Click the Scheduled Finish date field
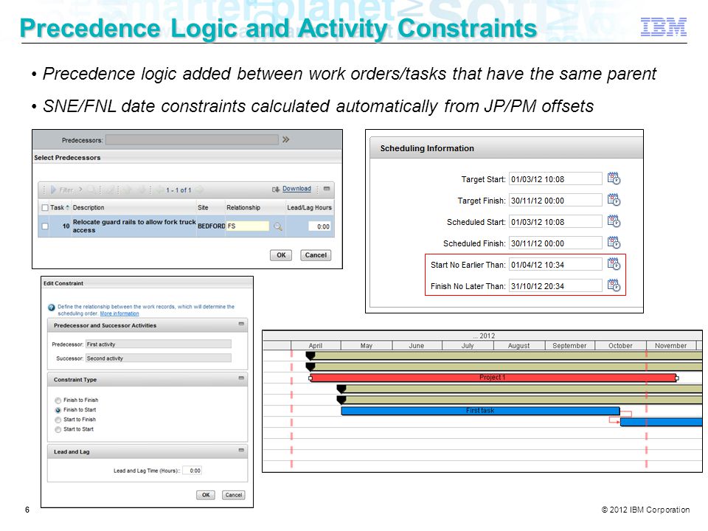 [x=555, y=243]
